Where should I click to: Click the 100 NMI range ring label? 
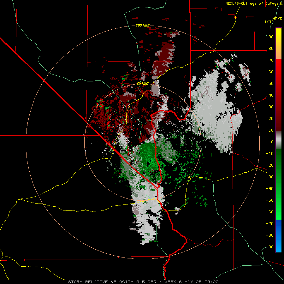coord(143,25)
